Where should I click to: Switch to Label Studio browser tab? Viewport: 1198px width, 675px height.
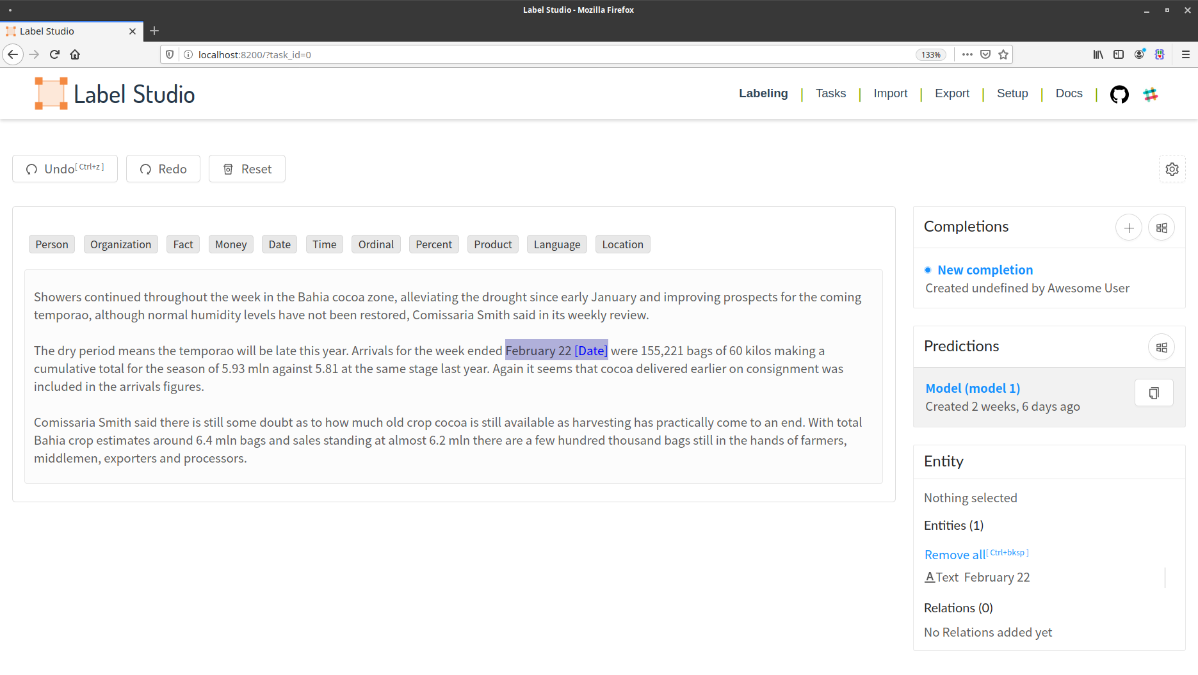click(x=70, y=31)
